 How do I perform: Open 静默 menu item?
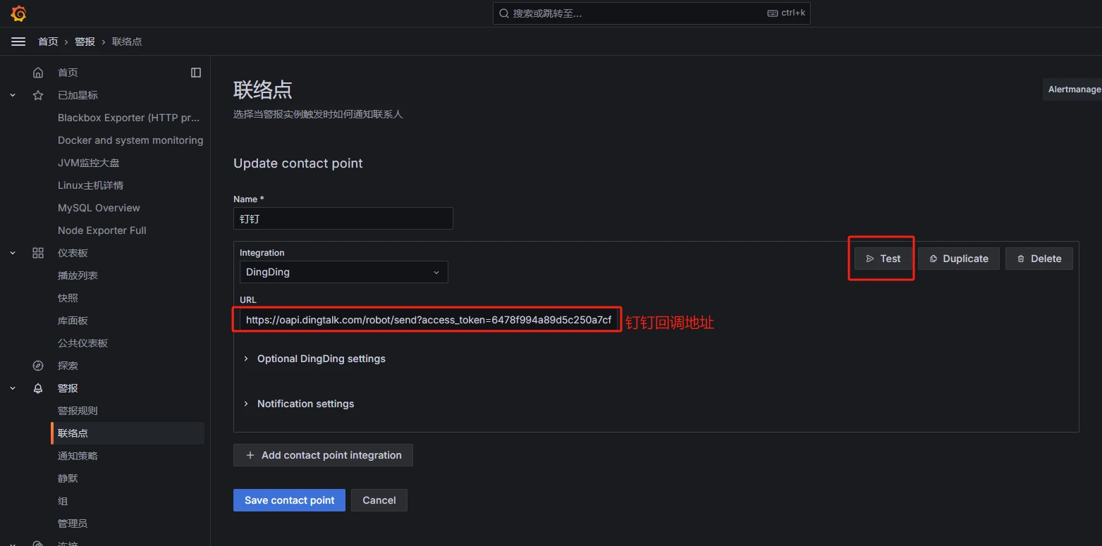68,478
